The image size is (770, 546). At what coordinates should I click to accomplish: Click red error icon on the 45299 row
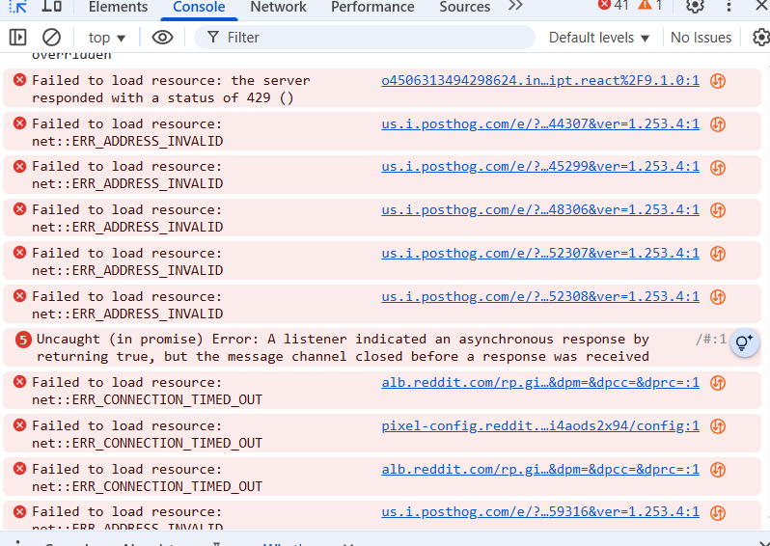click(19, 166)
